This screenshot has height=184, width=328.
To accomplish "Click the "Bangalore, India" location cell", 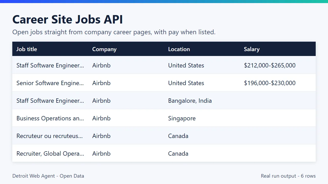I will (190, 101).
